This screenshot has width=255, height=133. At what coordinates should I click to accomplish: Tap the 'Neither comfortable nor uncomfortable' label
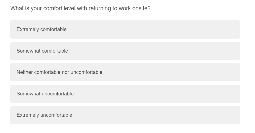[x=59, y=72]
